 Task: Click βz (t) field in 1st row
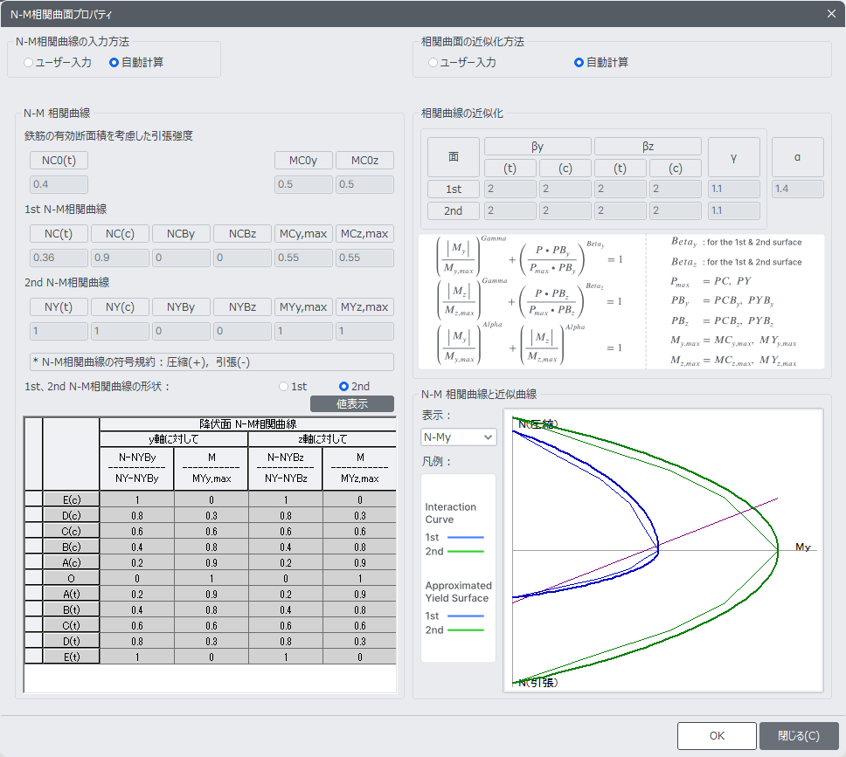(620, 189)
